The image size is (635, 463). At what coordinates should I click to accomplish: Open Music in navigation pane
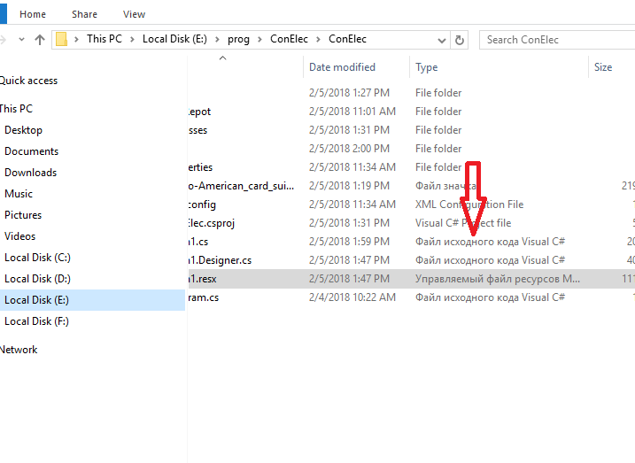pyautogui.click(x=19, y=194)
